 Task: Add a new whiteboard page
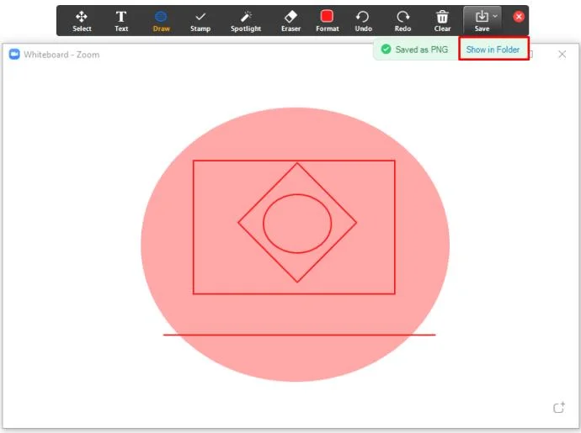[x=559, y=408]
